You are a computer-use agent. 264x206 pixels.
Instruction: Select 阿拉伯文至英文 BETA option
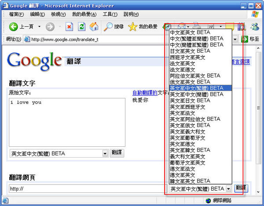pos(201,76)
